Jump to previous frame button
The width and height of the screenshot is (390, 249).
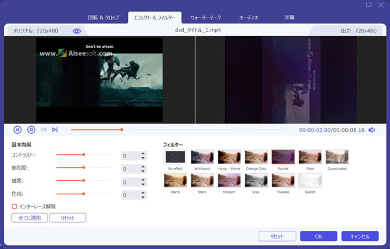[44, 129]
